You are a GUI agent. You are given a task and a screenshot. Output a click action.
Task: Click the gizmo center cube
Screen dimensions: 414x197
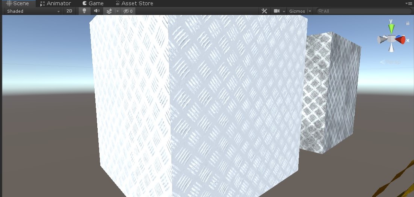[391, 39]
